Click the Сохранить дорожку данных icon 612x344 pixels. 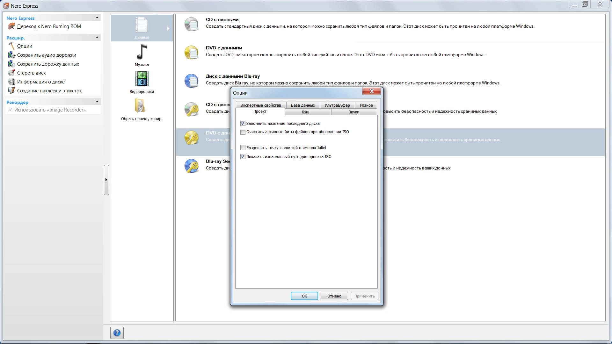point(11,64)
